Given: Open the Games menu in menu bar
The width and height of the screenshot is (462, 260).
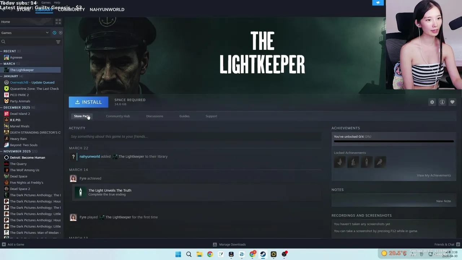Looking at the screenshot, I should point(46,3).
